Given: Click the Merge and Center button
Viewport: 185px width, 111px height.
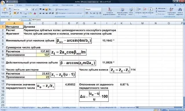Looking at the screenshot, I should pos(69,13).
